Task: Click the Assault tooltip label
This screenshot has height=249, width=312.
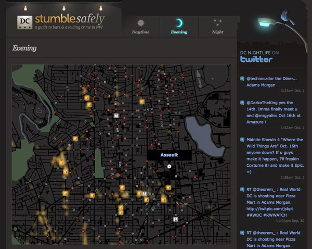Action: (x=169, y=155)
